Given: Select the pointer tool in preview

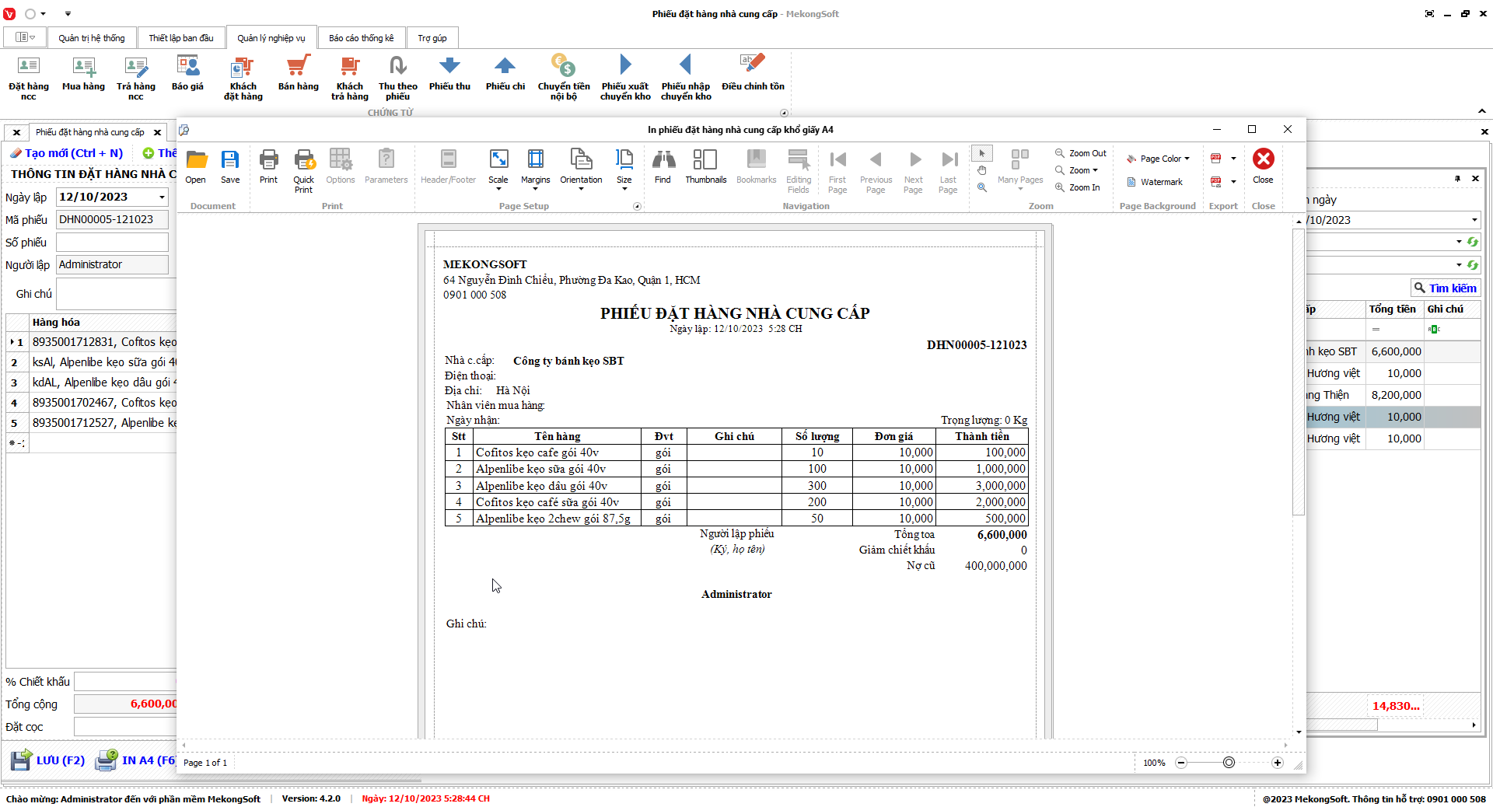Looking at the screenshot, I should tap(982, 153).
